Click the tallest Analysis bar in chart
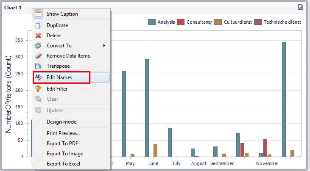The height and width of the screenshot is (171, 310). click(284, 99)
